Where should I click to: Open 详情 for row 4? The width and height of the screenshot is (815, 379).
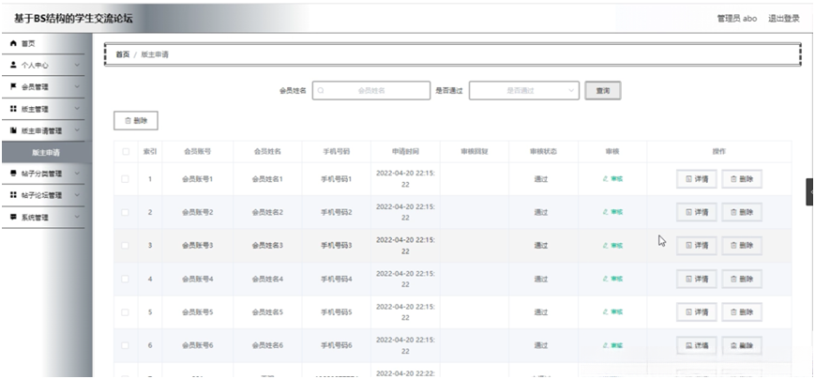[697, 279]
